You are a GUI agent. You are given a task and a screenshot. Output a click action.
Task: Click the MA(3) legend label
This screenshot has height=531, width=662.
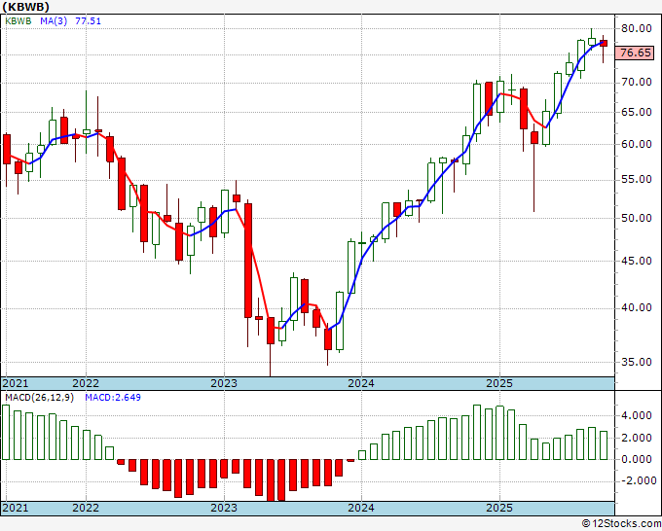54,21
